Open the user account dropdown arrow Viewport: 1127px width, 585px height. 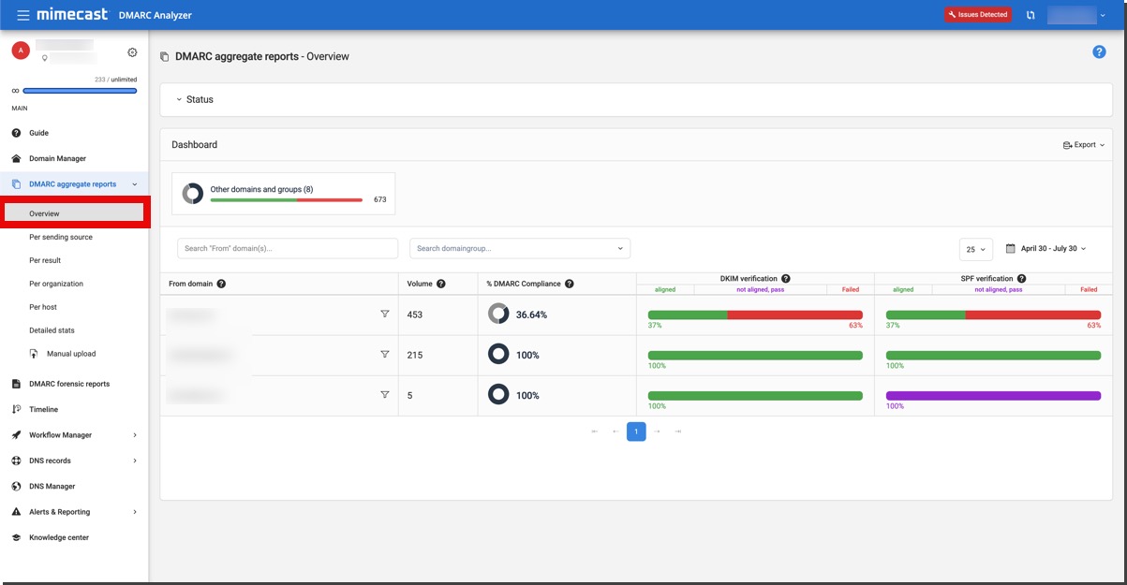[x=1103, y=15]
